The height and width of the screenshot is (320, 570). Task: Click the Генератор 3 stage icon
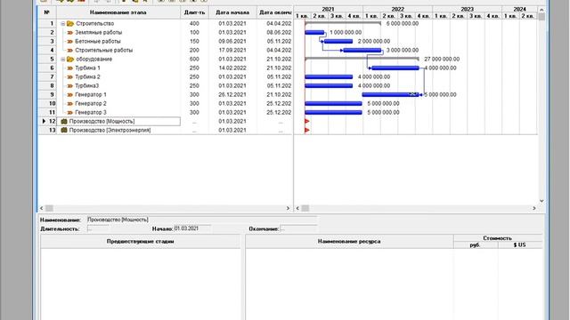click(x=69, y=113)
